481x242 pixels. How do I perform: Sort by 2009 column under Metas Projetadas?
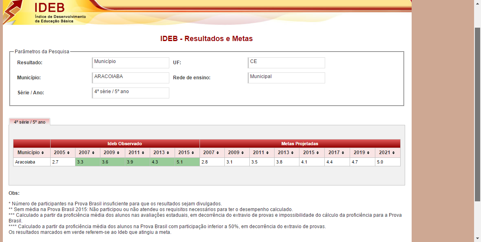click(237, 153)
